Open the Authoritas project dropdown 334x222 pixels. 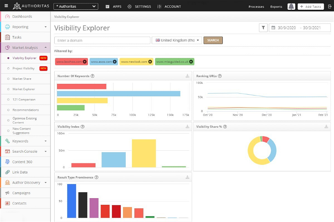click(x=76, y=7)
